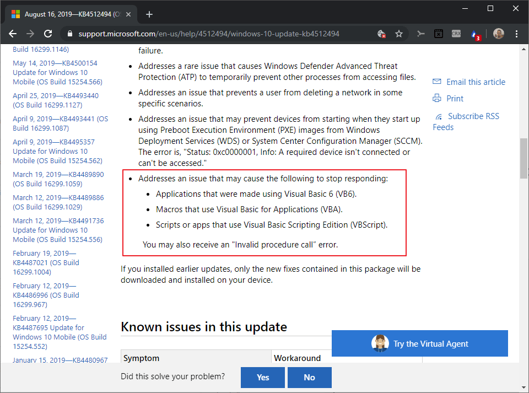Viewport: 529px width, 393px height.
Task: Click the printer icon
Action: tap(437, 98)
